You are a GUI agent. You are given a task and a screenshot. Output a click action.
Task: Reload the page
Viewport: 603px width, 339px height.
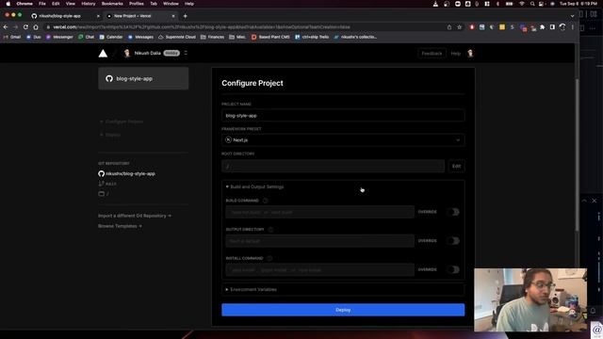point(25,27)
